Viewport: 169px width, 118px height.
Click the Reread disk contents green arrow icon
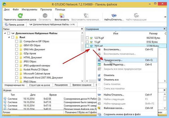click(20, 15)
